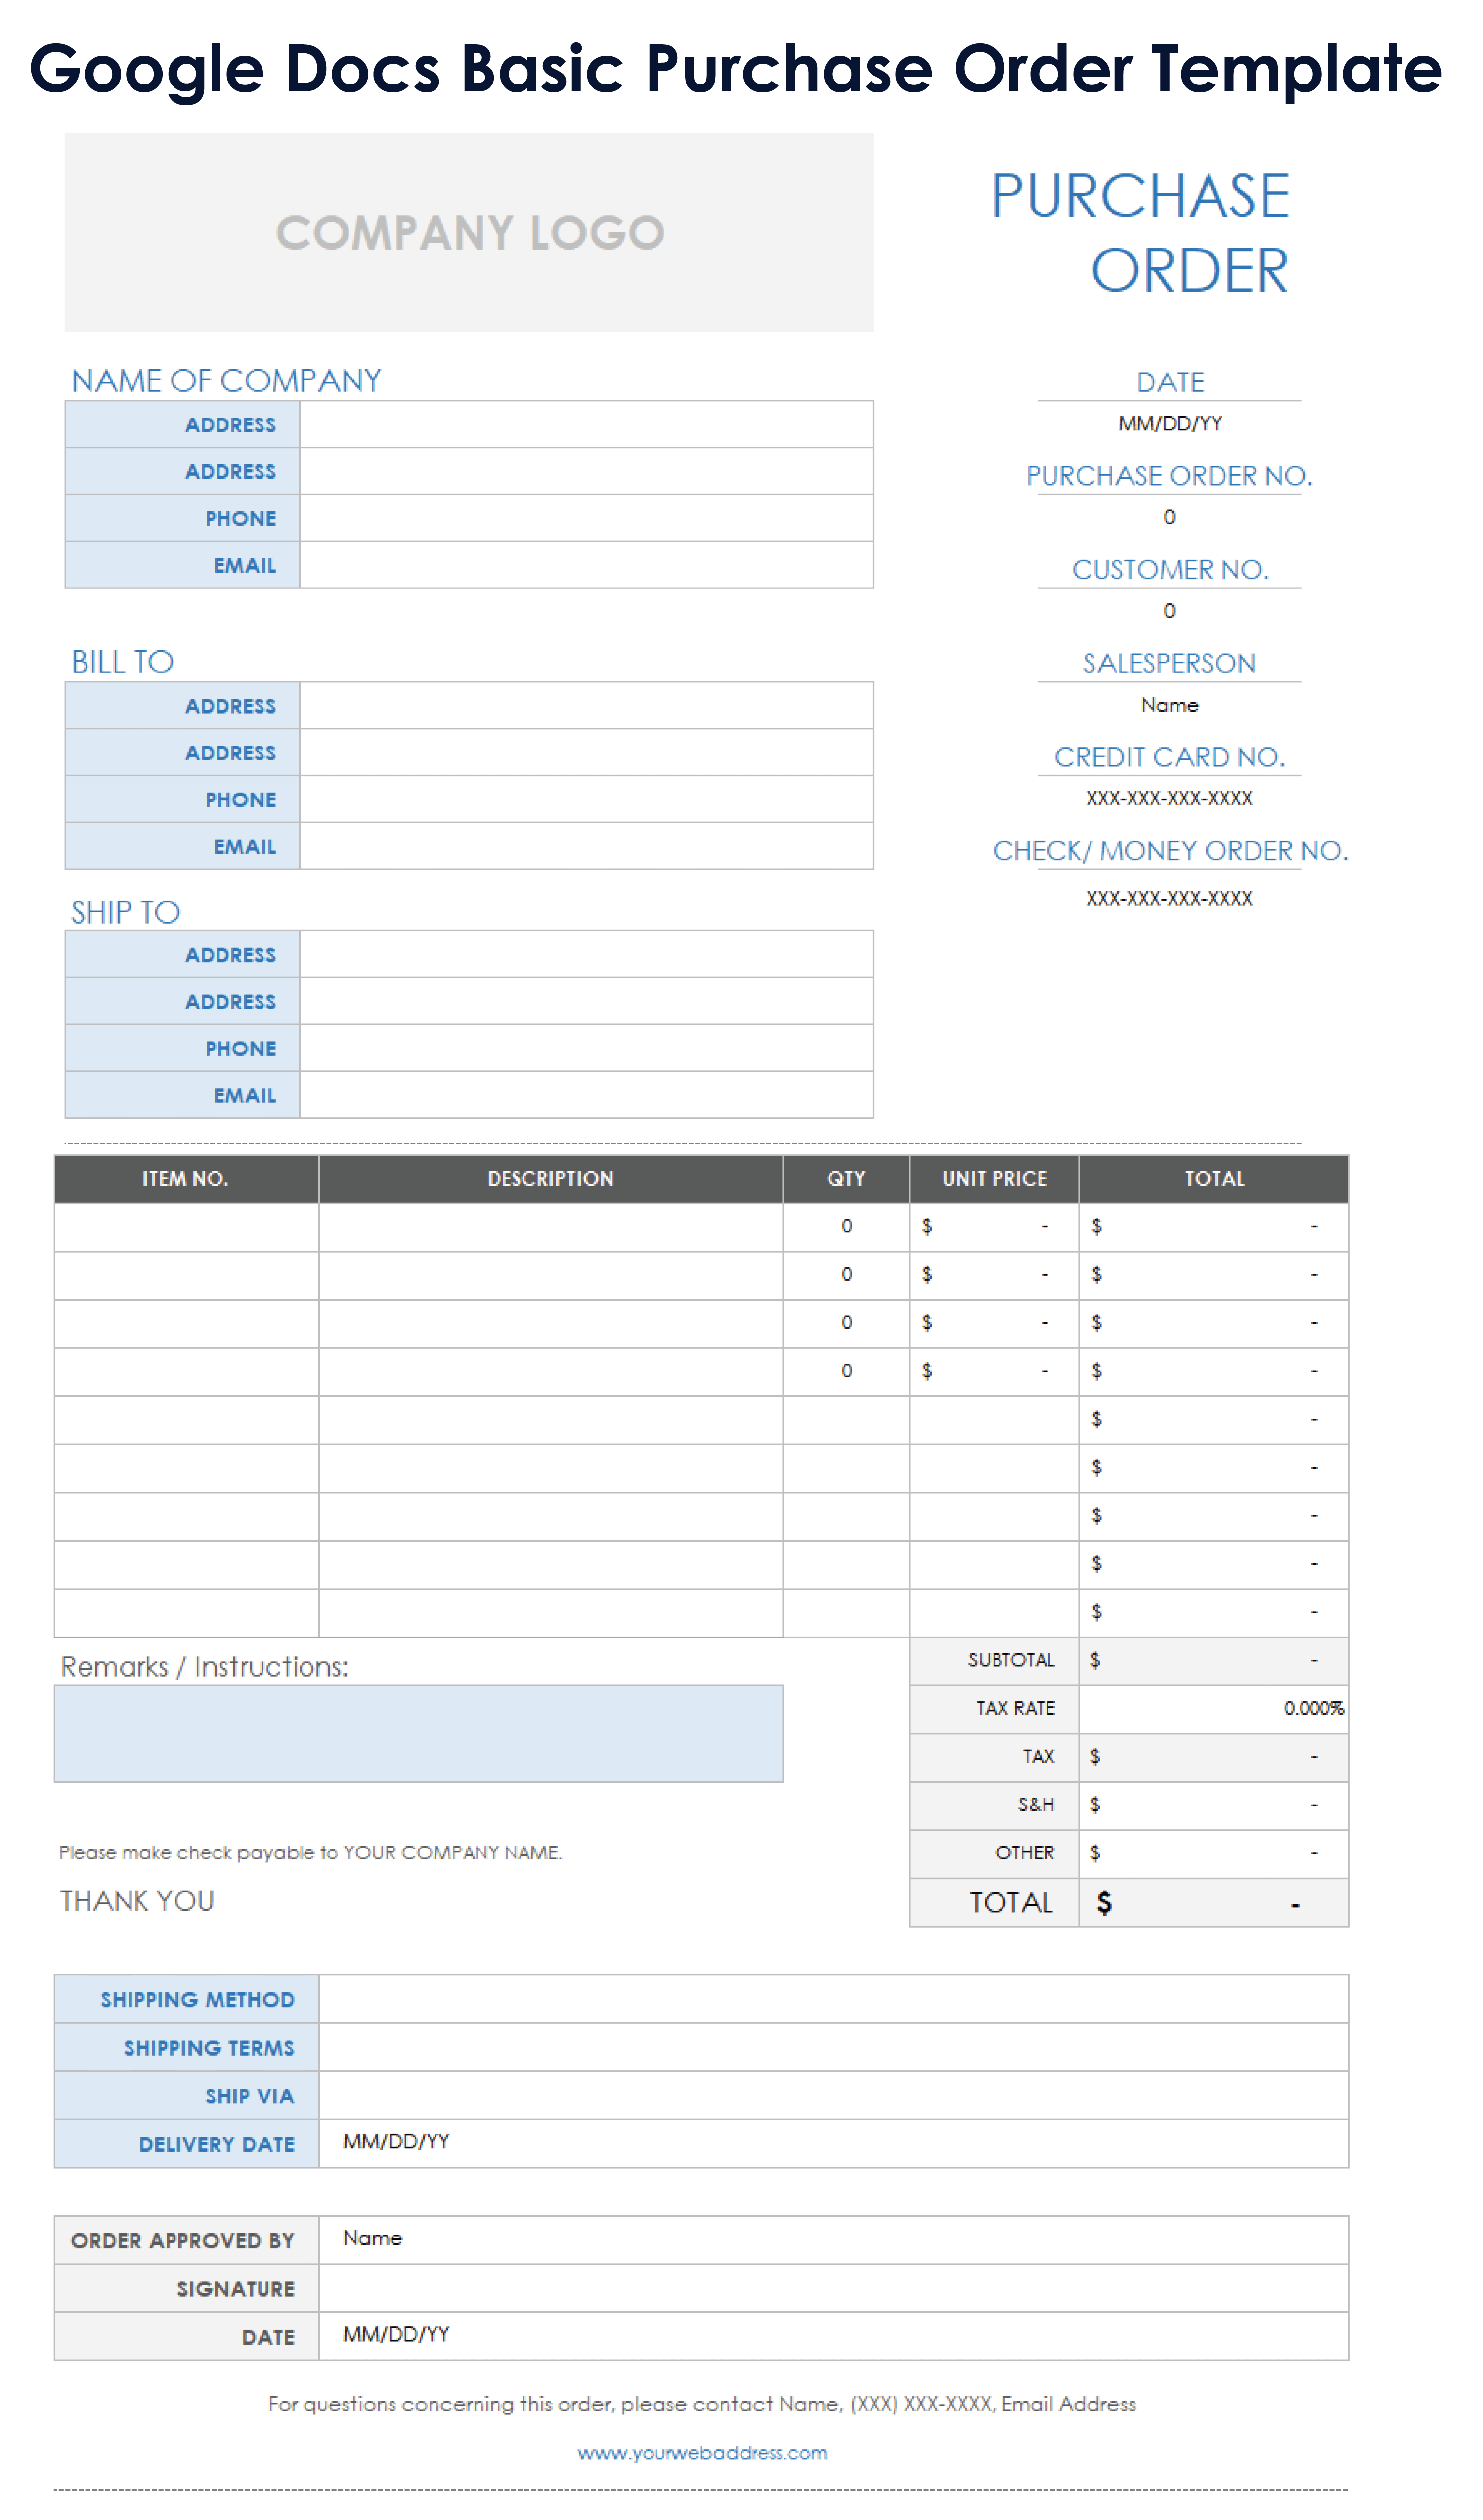Click the S&H amount cell

pos(1214,1805)
